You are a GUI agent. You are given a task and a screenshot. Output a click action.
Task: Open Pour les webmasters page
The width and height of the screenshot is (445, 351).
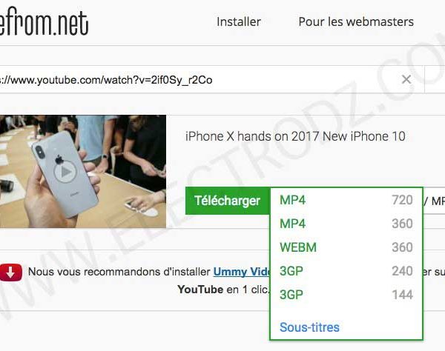click(356, 21)
